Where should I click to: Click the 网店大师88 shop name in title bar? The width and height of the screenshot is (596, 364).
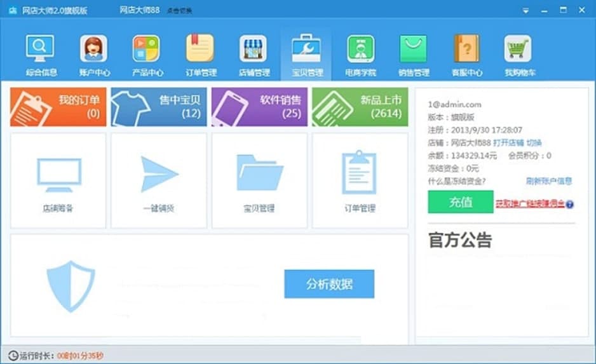pos(140,10)
